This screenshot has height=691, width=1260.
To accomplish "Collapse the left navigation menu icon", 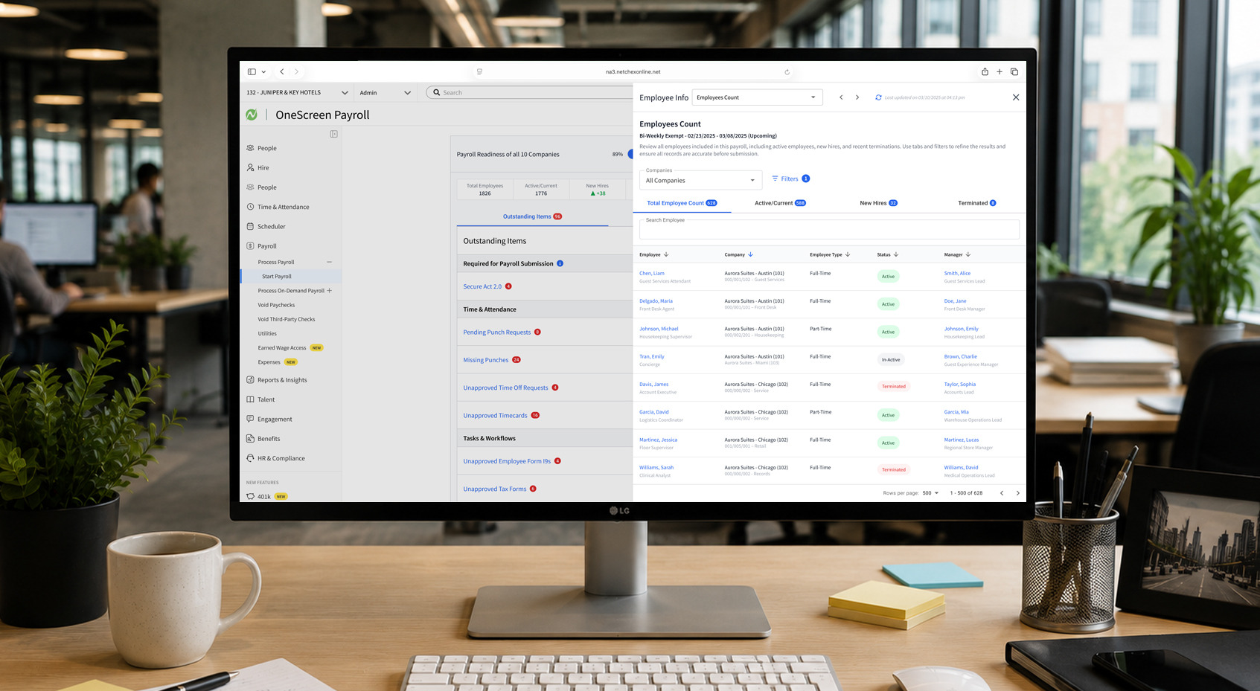I will click(333, 134).
